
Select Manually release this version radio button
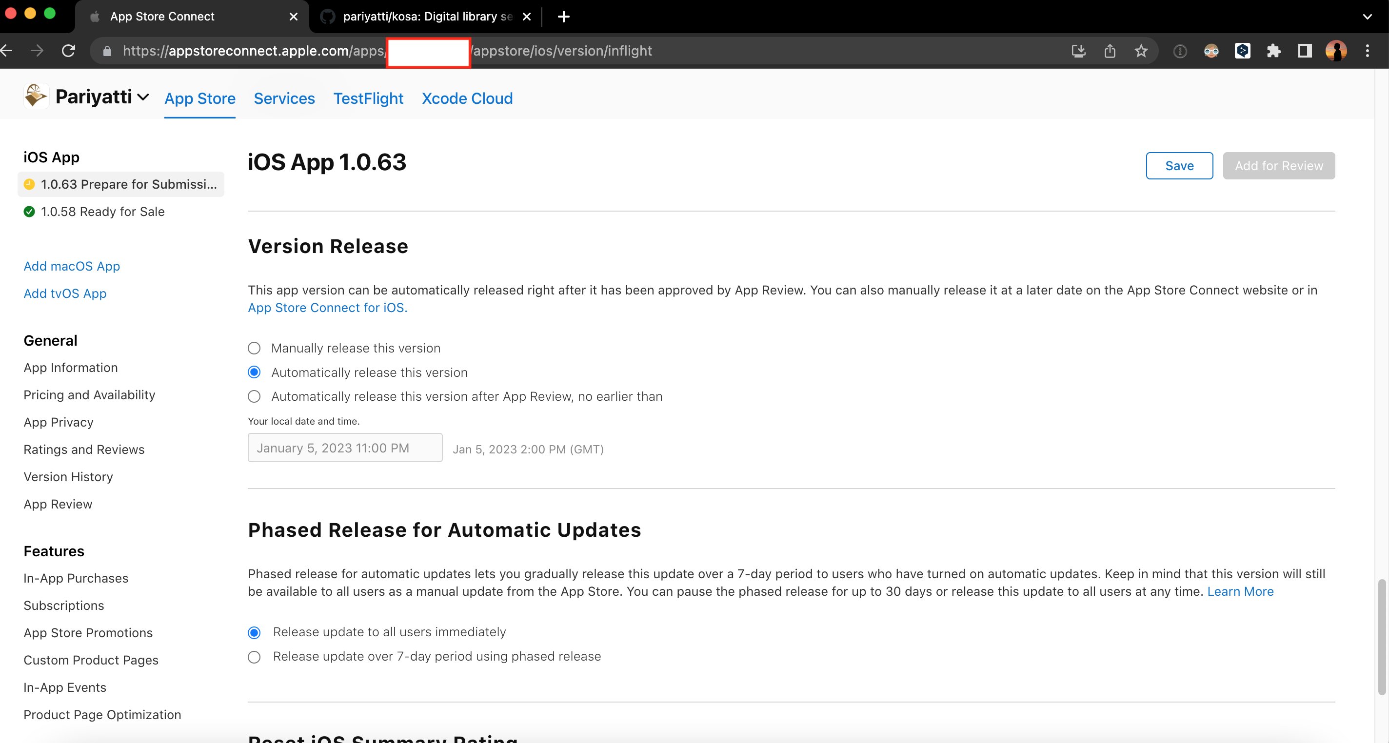tap(255, 348)
